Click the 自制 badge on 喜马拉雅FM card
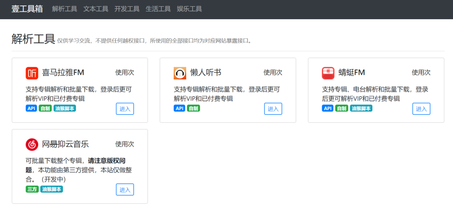The width and height of the screenshot is (453, 210). pyautogui.click(x=45, y=108)
